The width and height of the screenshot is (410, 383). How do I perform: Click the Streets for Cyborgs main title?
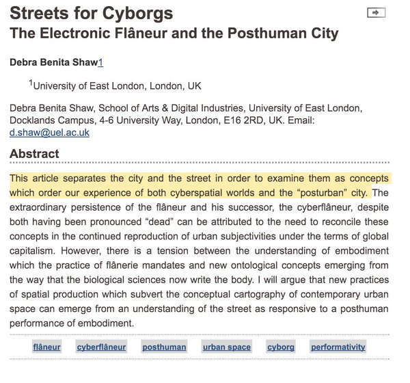point(92,13)
